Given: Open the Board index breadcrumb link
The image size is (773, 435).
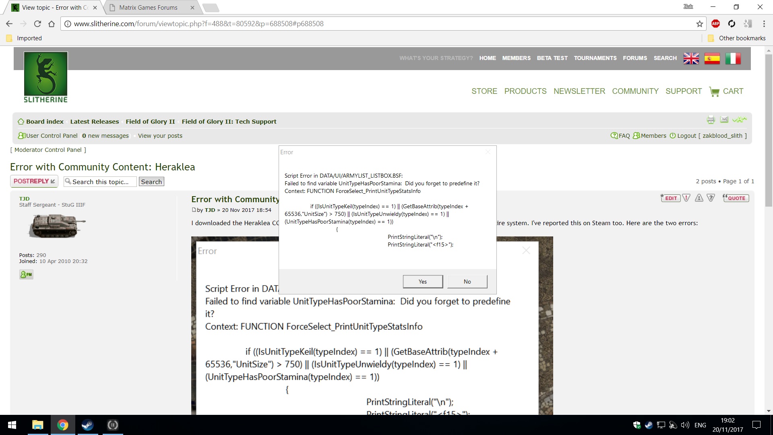Looking at the screenshot, I should (45, 122).
